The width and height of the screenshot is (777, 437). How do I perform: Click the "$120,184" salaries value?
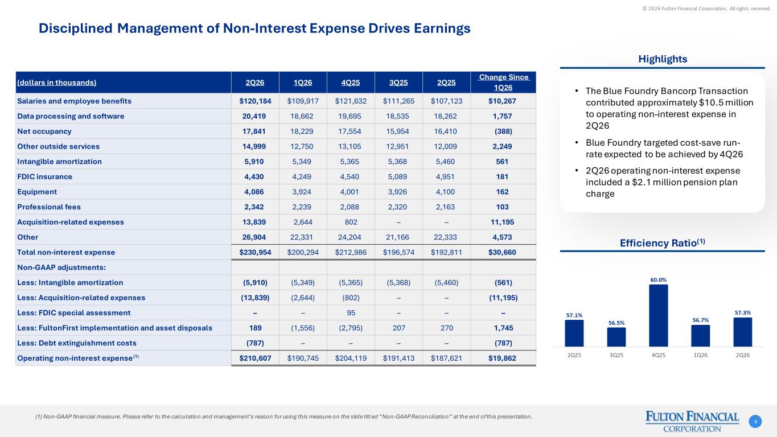[x=254, y=101]
